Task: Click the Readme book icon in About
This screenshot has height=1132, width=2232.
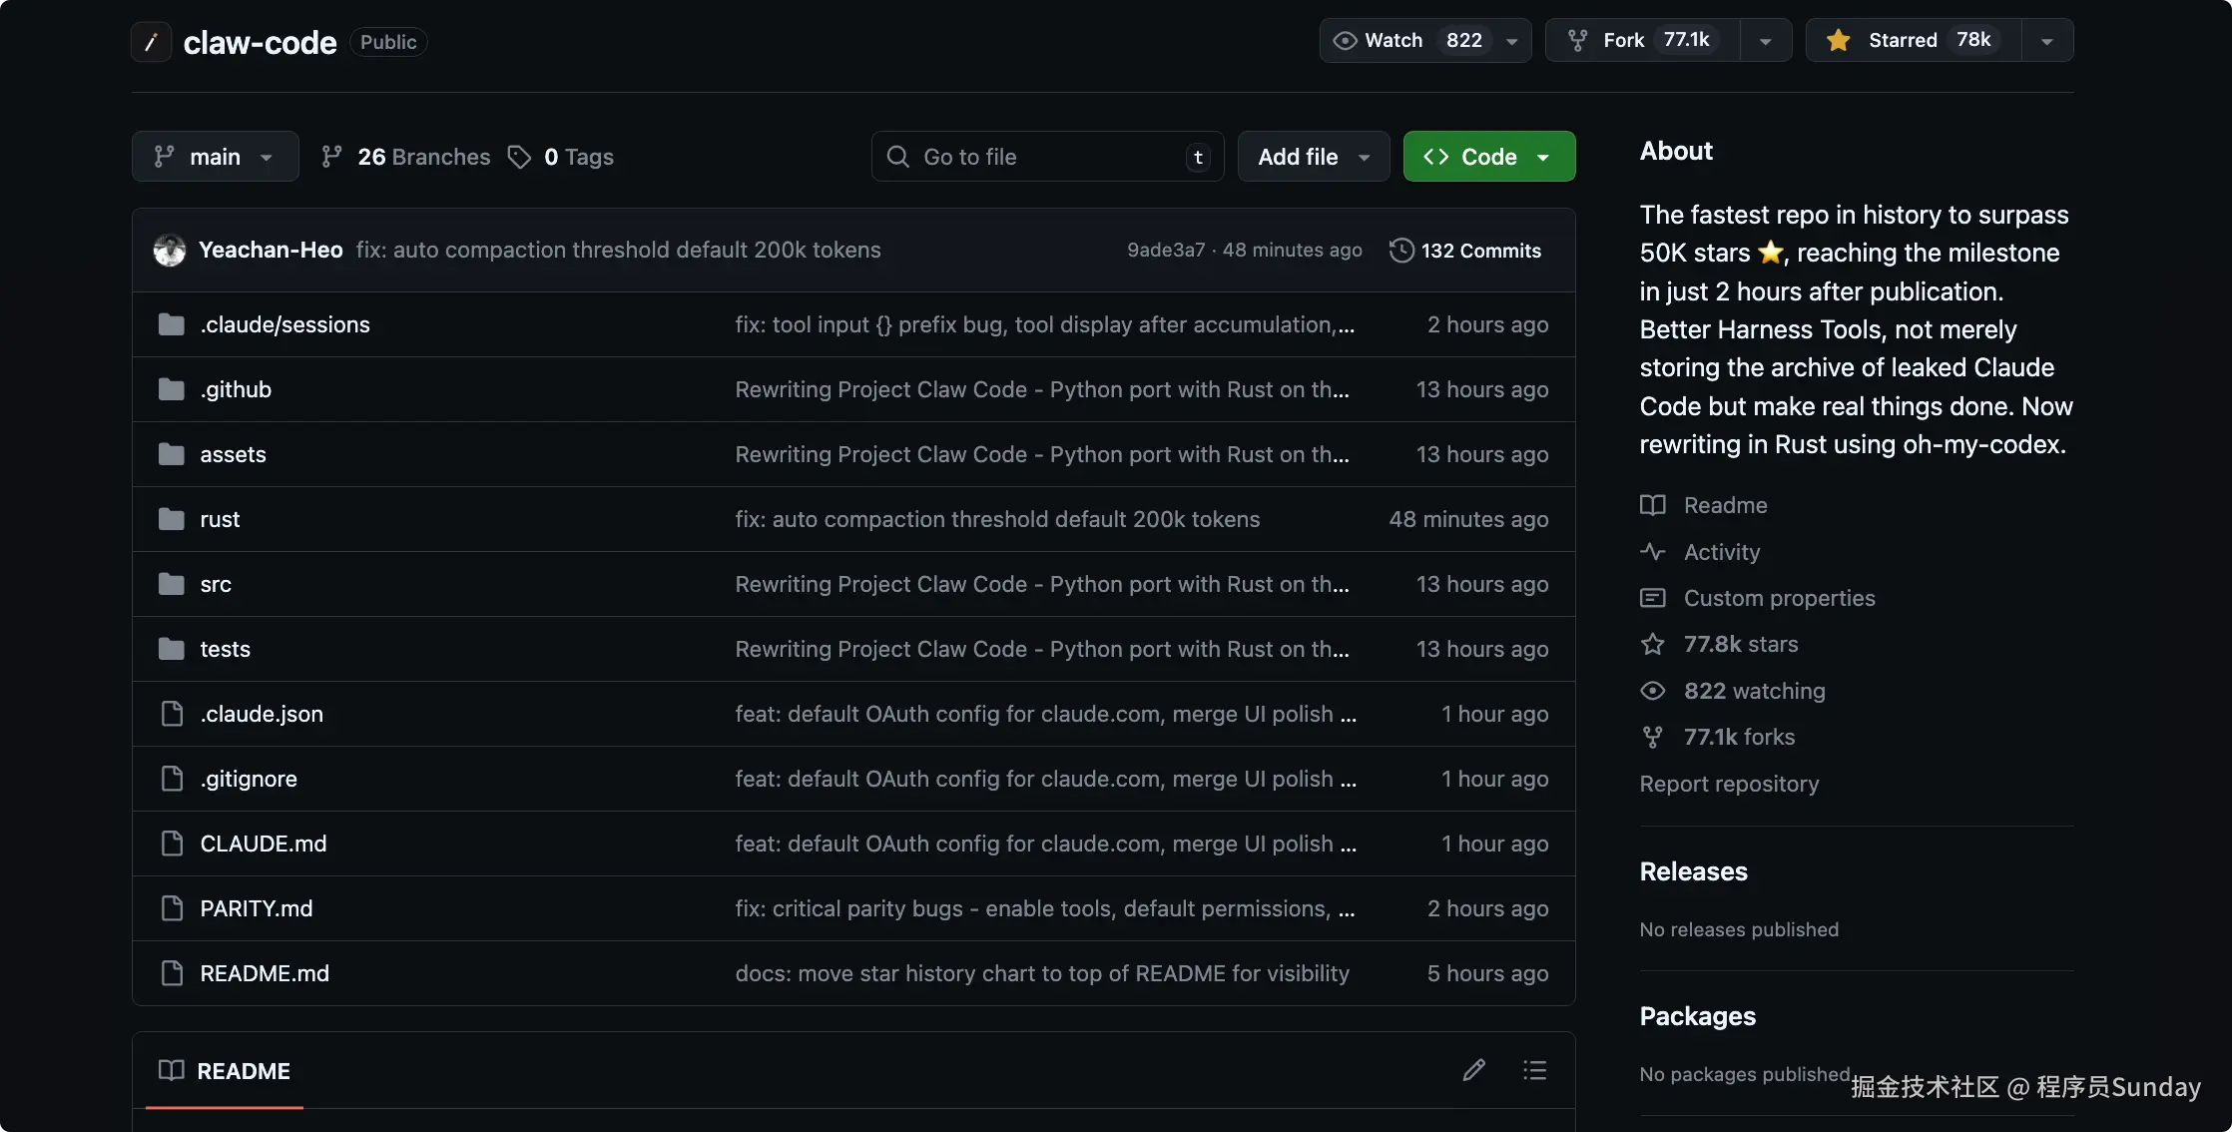Action: [1652, 505]
